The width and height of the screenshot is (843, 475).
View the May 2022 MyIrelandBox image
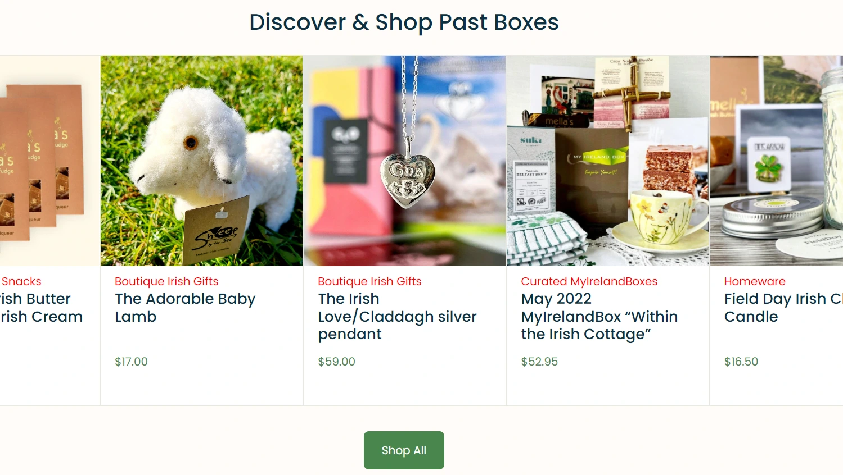point(608,161)
